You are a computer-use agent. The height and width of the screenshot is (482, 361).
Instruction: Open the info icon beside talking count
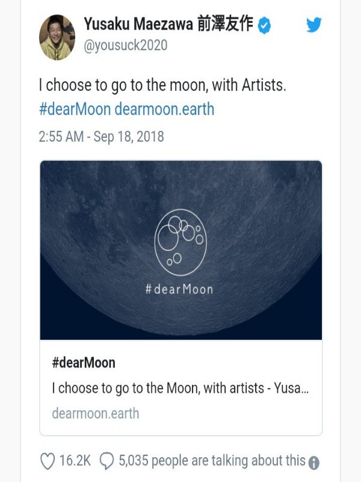313,463
